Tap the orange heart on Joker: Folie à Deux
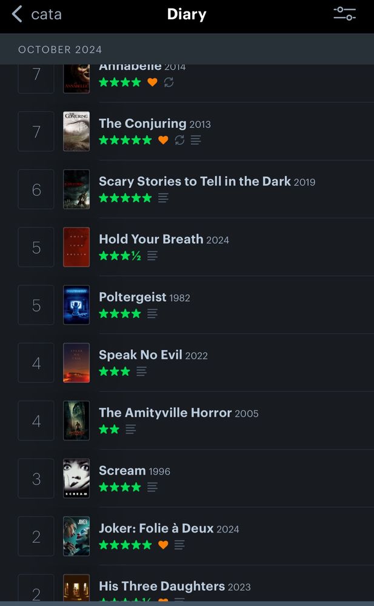Screen dimensions: 374x606 (x=163, y=545)
